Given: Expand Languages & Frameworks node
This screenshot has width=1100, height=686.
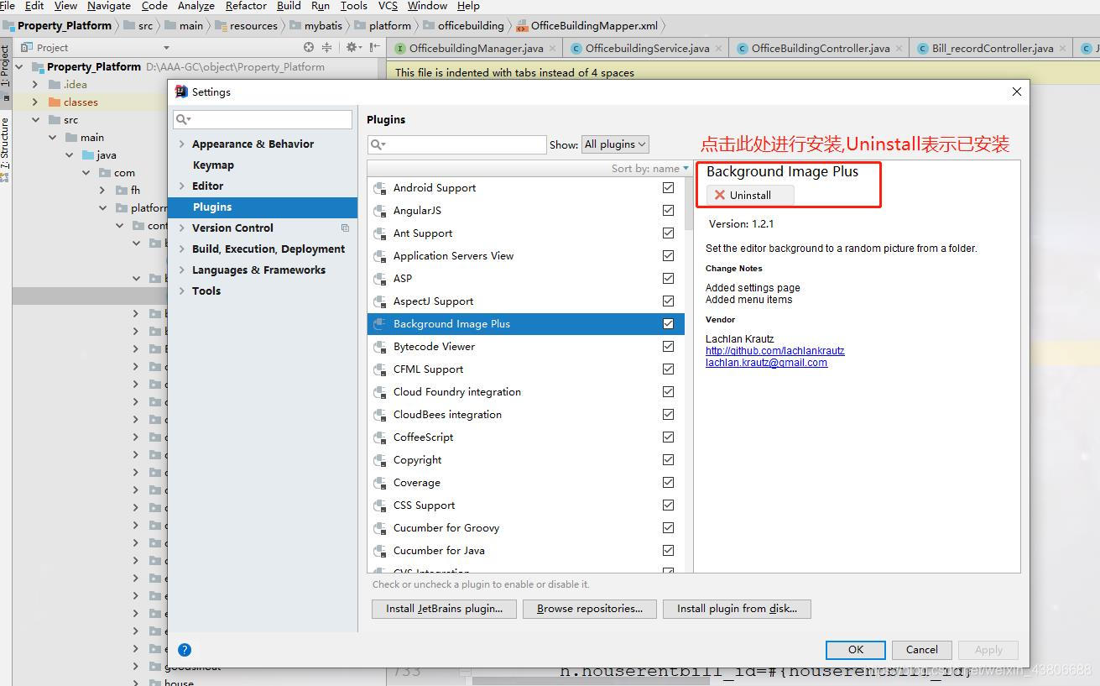Looking at the screenshot, I should tap(182, 270).
